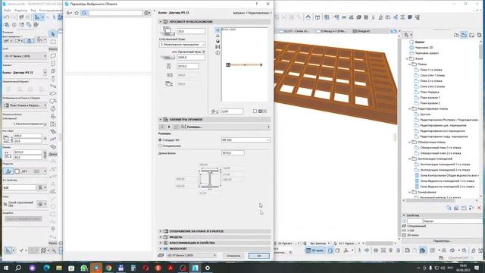Expand the 'Модель' section
The image size is (485, 273).
(161, 237)
